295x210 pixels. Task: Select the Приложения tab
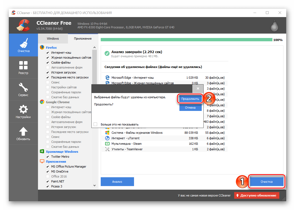point(83,39)
